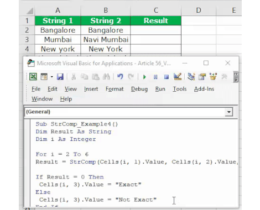This screenshot has width=260, height=210.
Task: Close the Visual Basic window
Action: tap(228, 63)
